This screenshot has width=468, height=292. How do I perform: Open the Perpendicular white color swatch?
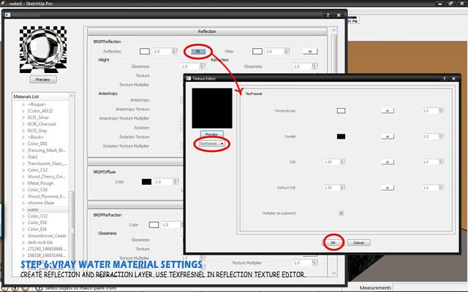click(341, 111)
